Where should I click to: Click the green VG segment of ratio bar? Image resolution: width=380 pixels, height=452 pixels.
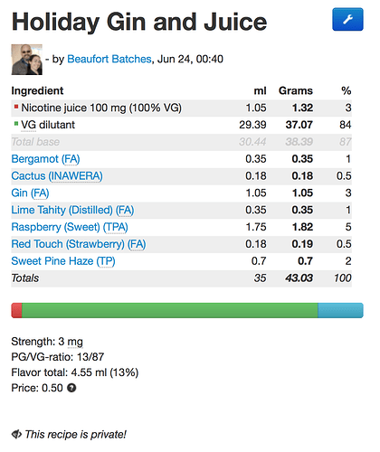point(170,310)
